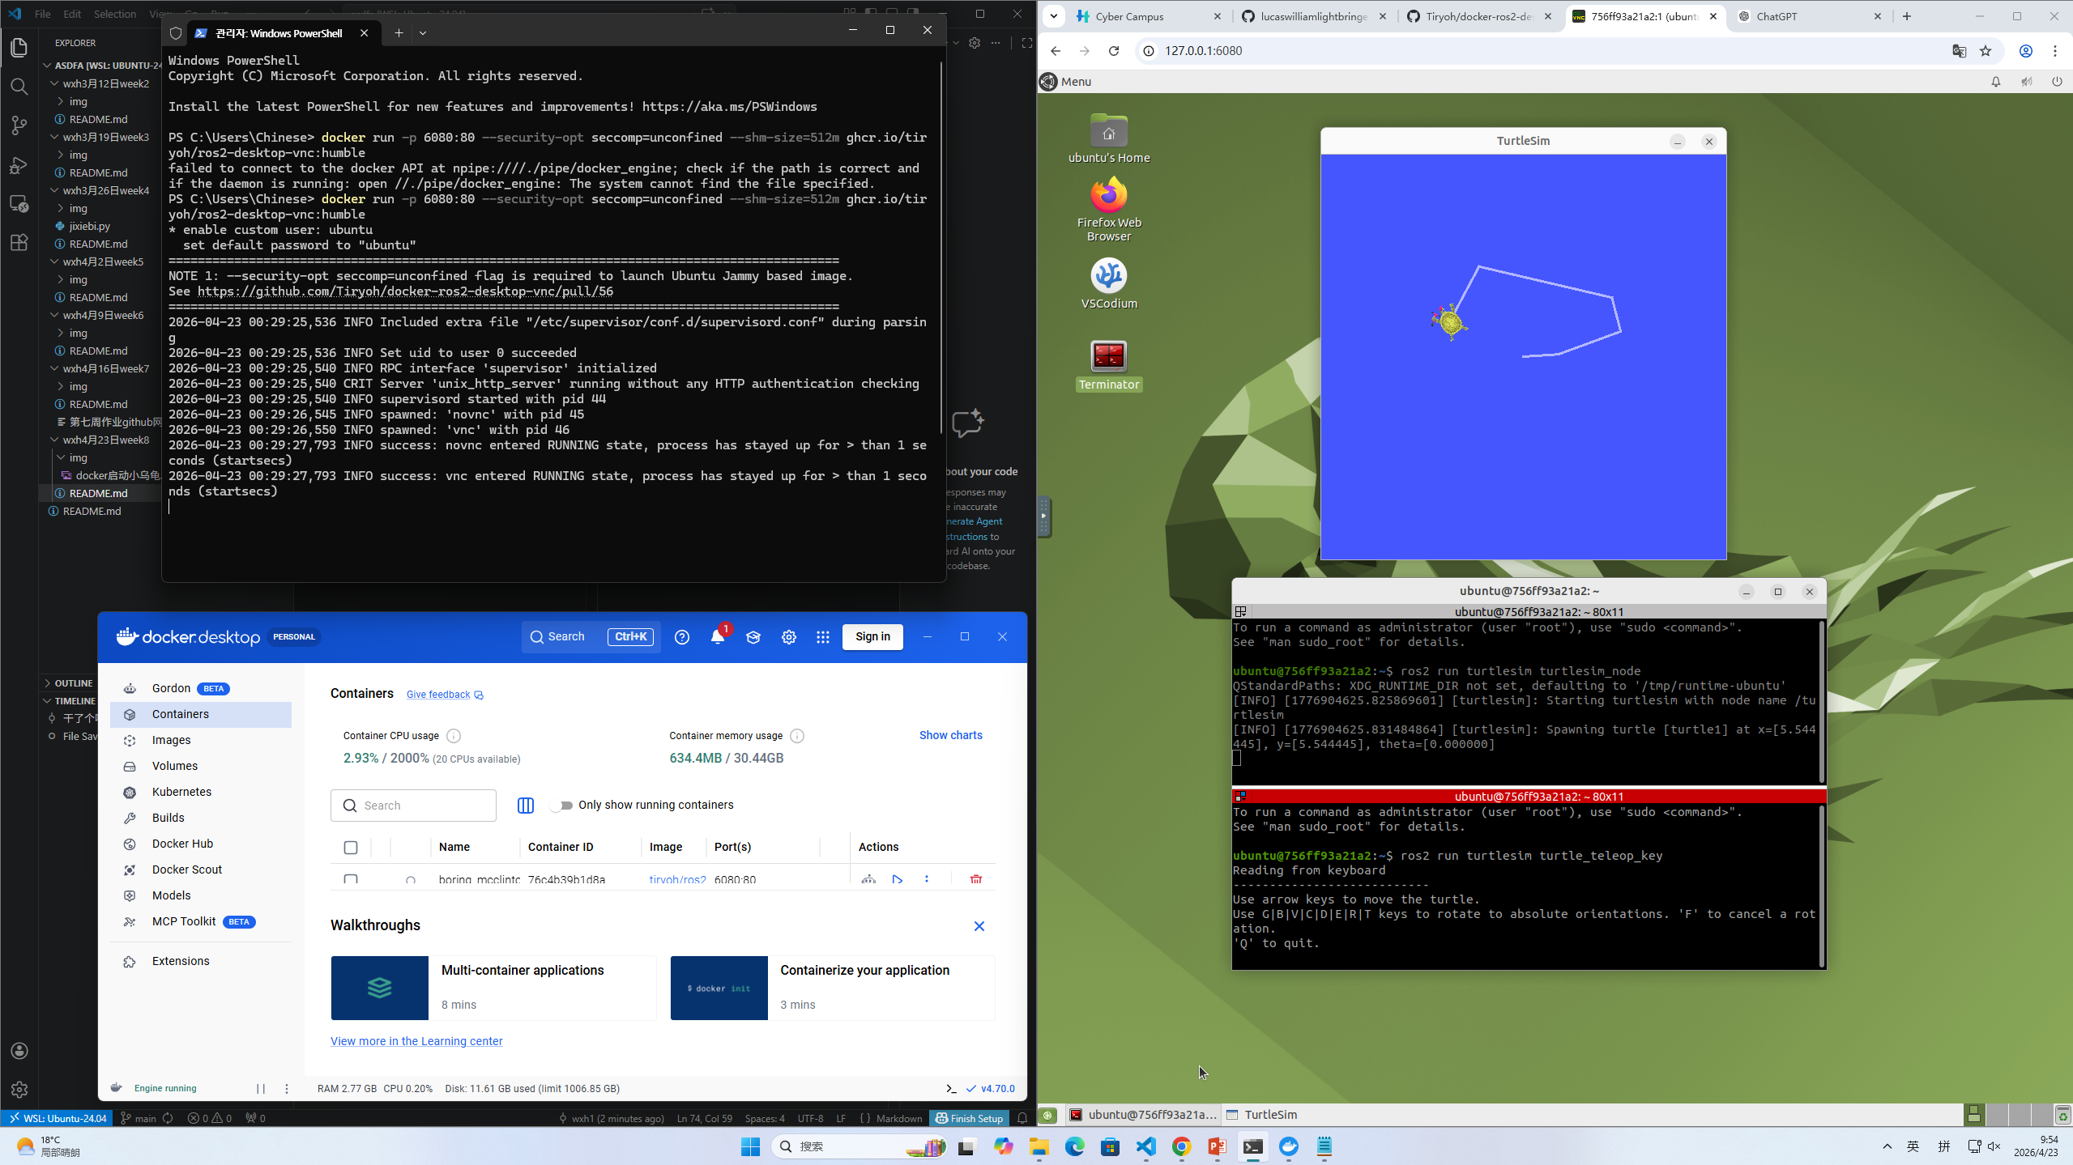
Task: Open Extensions view in VS Code activity bar
Action: 19,242
